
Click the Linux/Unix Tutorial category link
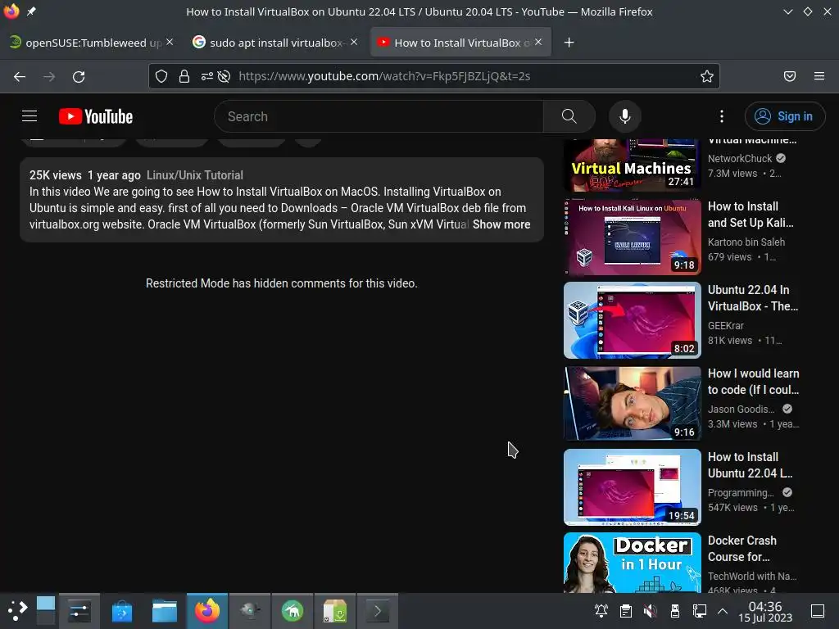point(195,175)
